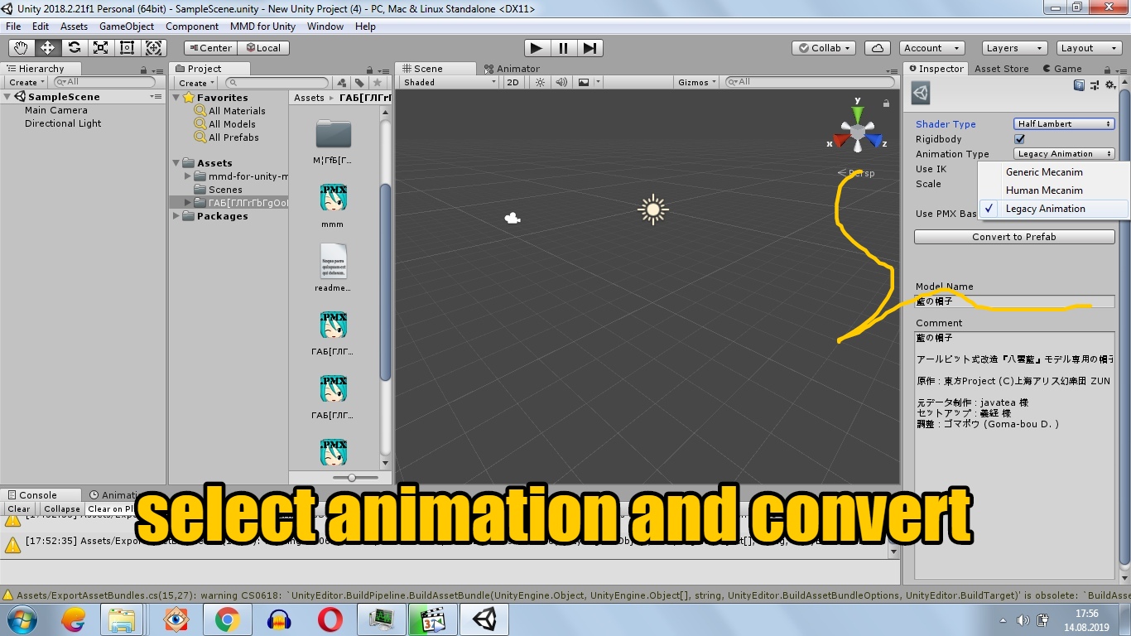
Task: Click the Pause button in toolbar
Action: (563, 48)
